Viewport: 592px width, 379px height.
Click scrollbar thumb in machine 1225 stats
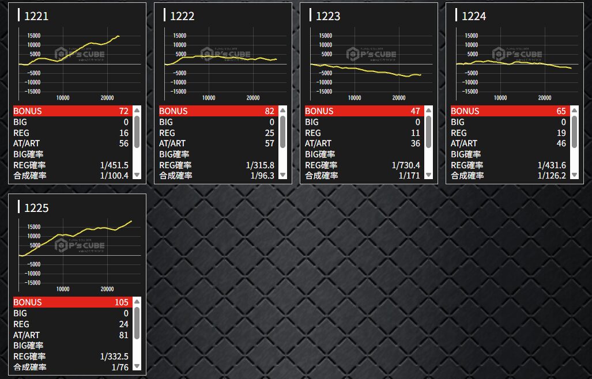tap(137, 323)
